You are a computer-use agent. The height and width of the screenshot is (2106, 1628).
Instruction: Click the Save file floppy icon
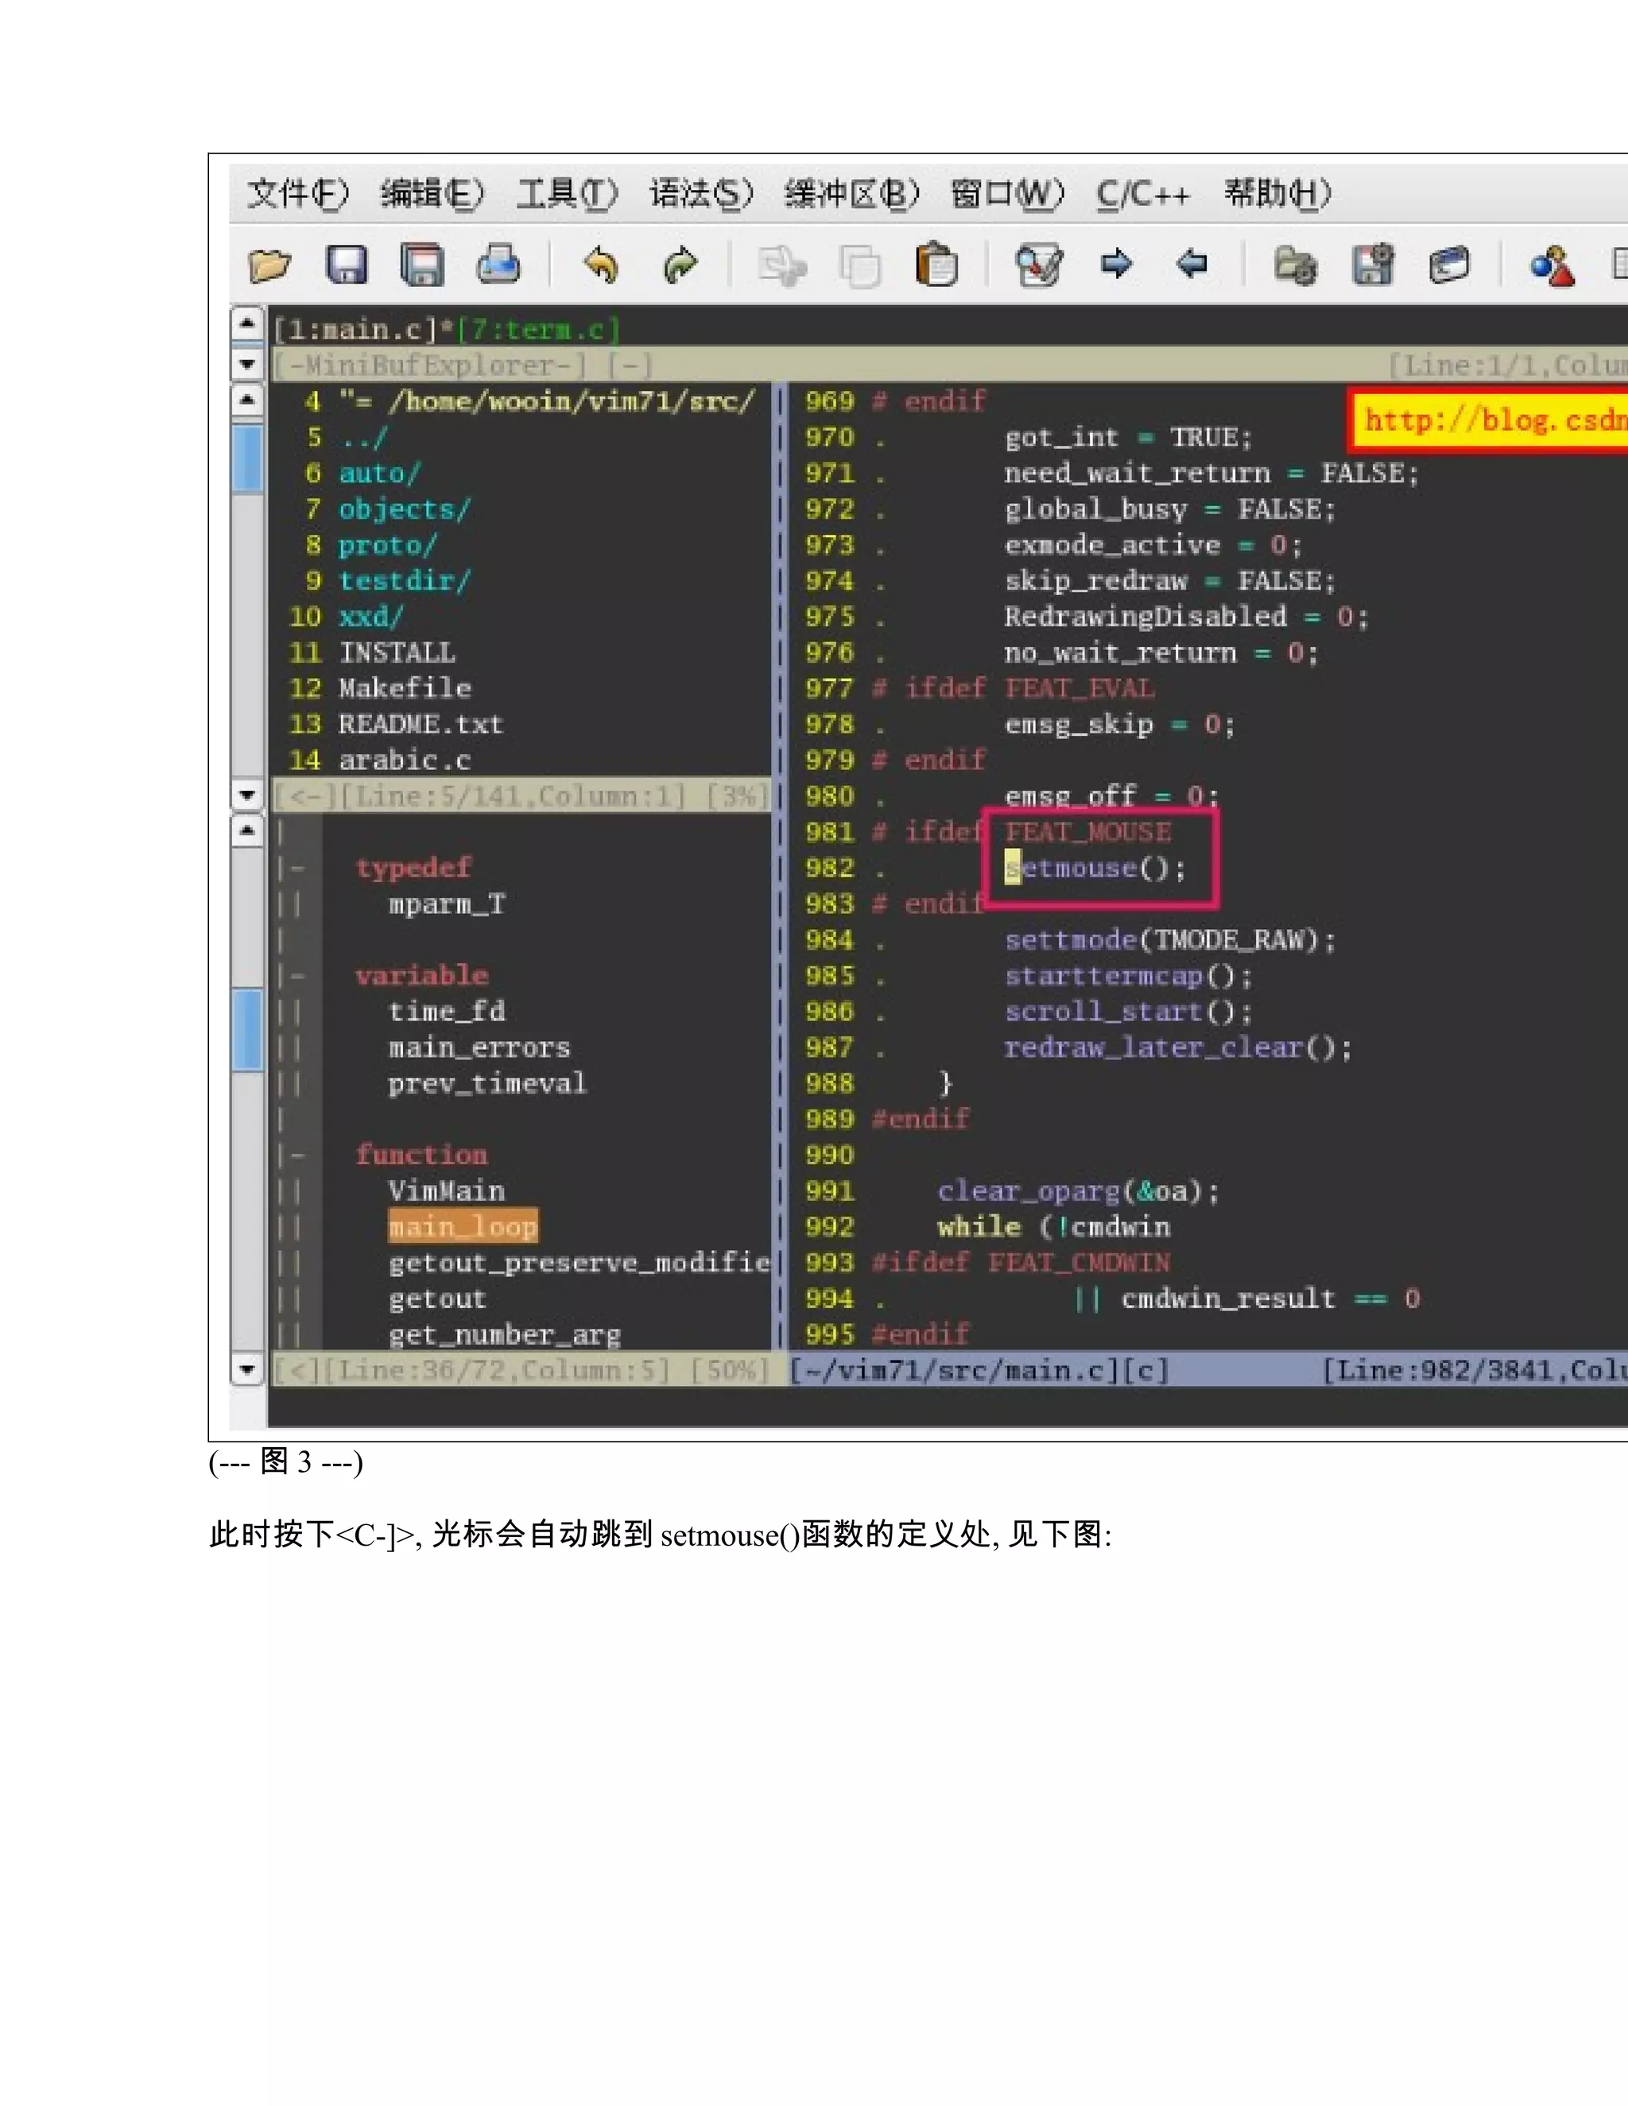click(x=347, y=264)
